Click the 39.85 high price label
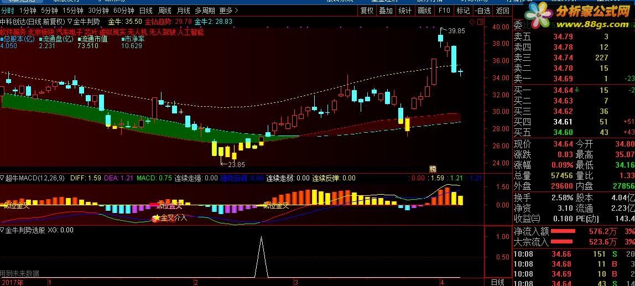 tap(456, 30)
